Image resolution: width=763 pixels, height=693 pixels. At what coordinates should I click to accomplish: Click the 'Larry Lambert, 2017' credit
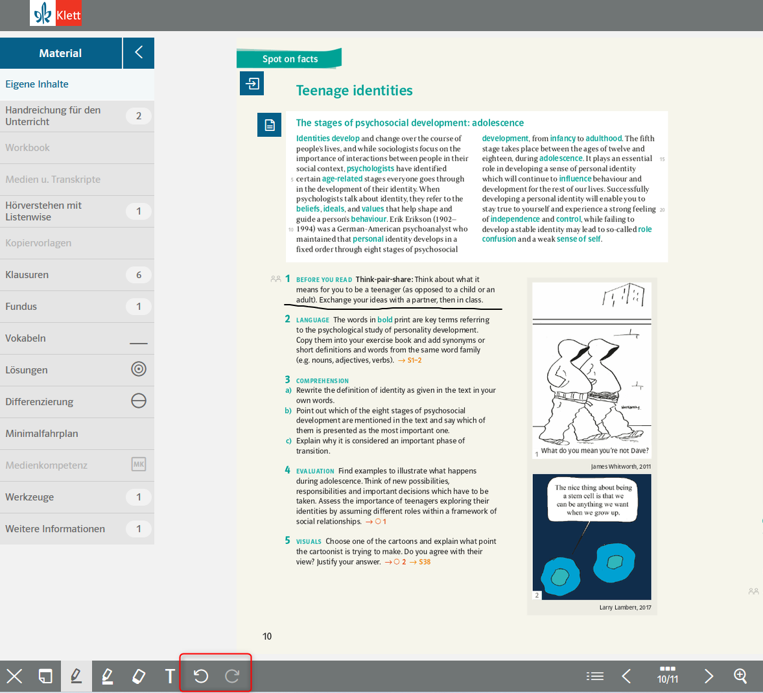625,607
